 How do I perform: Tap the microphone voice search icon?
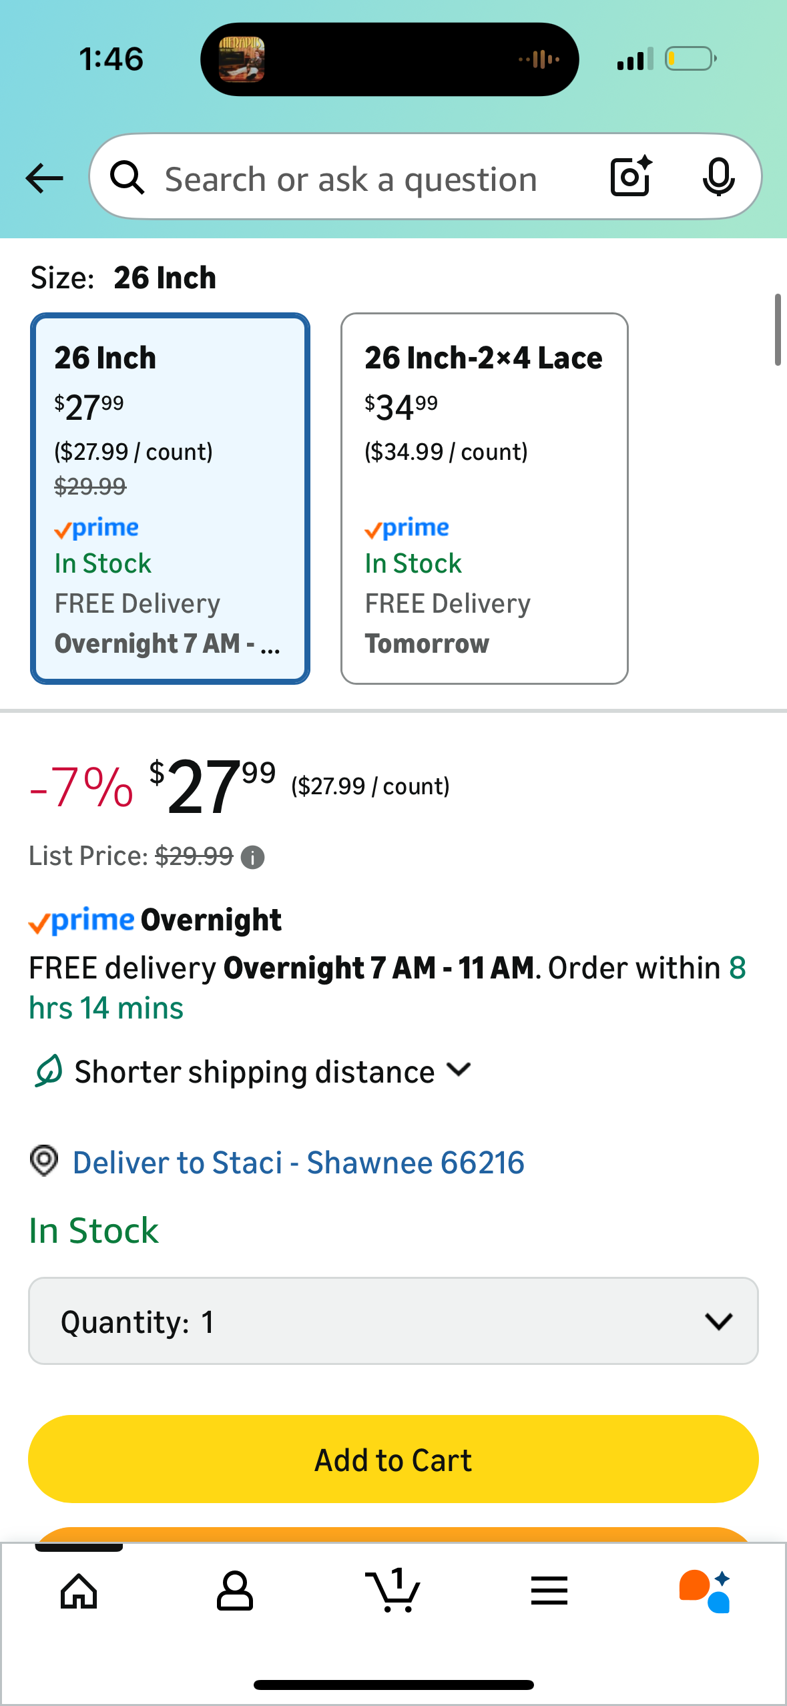[718, 177]
